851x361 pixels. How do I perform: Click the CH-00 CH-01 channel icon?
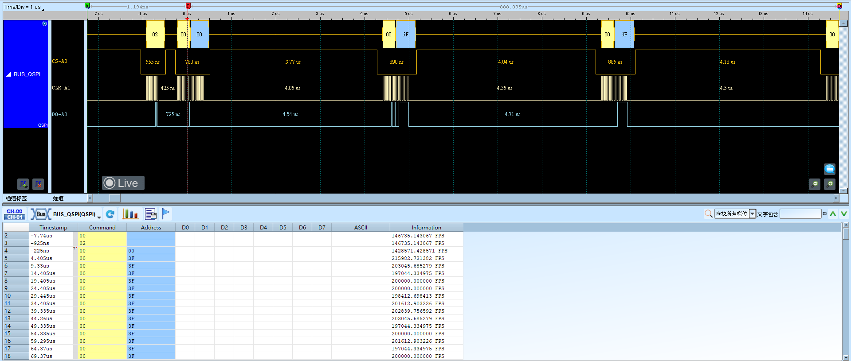click(15, 214)
